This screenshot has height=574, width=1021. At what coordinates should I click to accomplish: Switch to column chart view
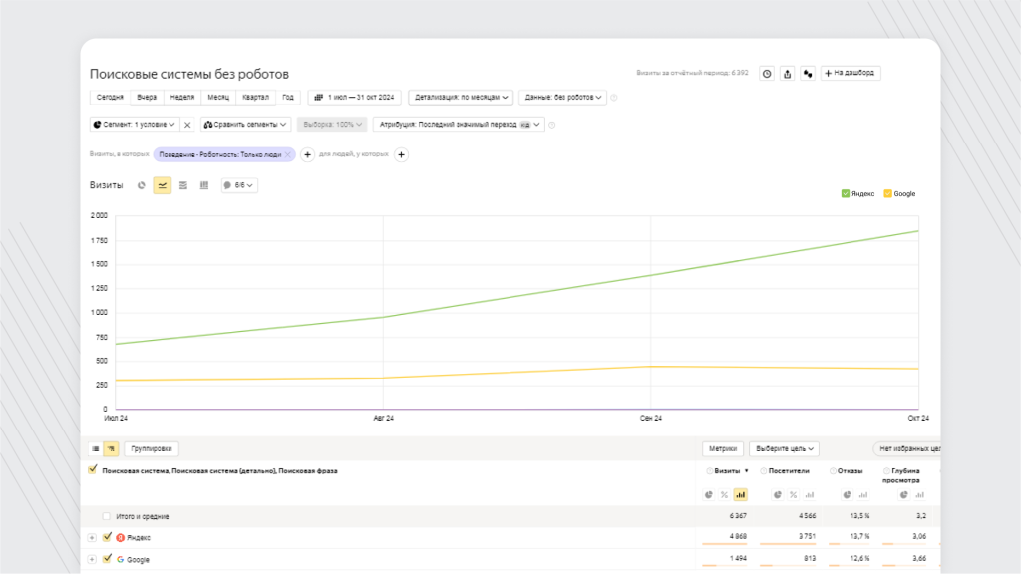pos(203,185)
